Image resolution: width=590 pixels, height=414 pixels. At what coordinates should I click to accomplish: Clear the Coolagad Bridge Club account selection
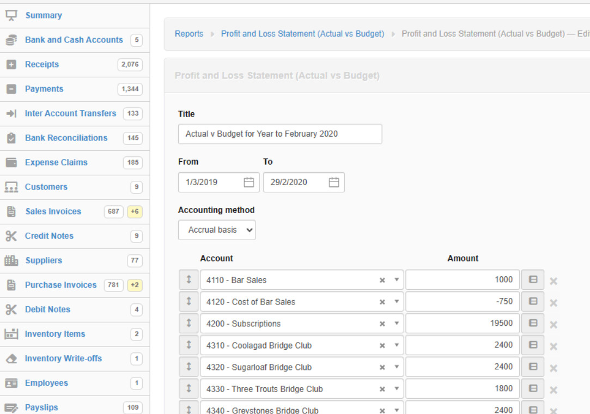(382, 345)
